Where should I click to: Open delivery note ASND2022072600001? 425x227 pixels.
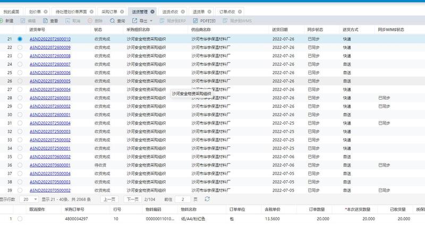tap(50, 115)
